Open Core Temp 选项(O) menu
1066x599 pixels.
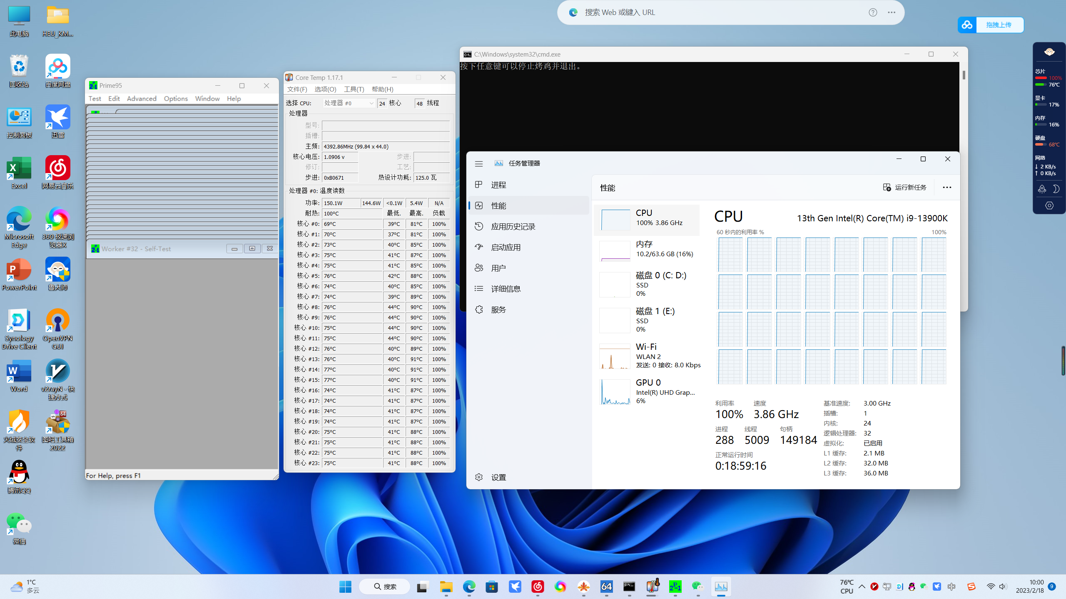tap(325, 89)
